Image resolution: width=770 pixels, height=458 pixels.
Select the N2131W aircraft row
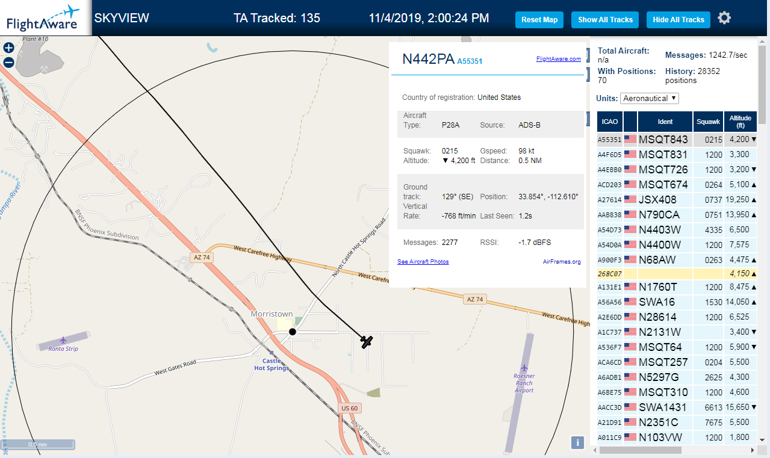tap(677, 332)
